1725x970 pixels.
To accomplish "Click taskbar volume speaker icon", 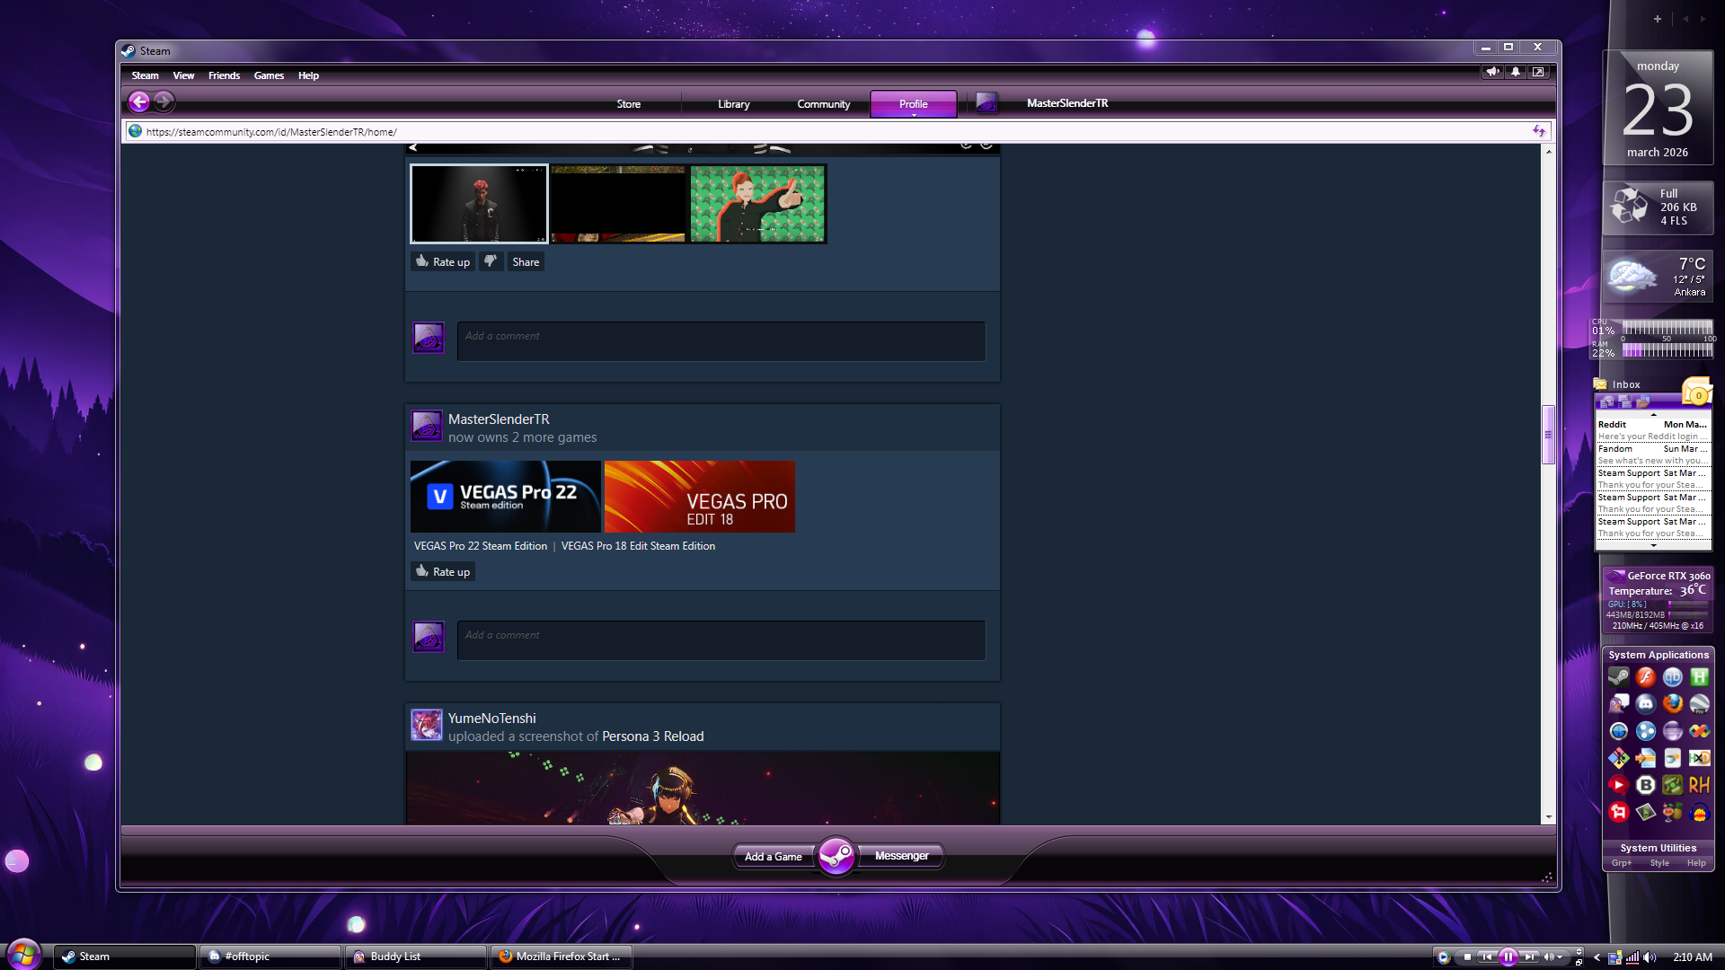I will click(x=1650, y=957).
